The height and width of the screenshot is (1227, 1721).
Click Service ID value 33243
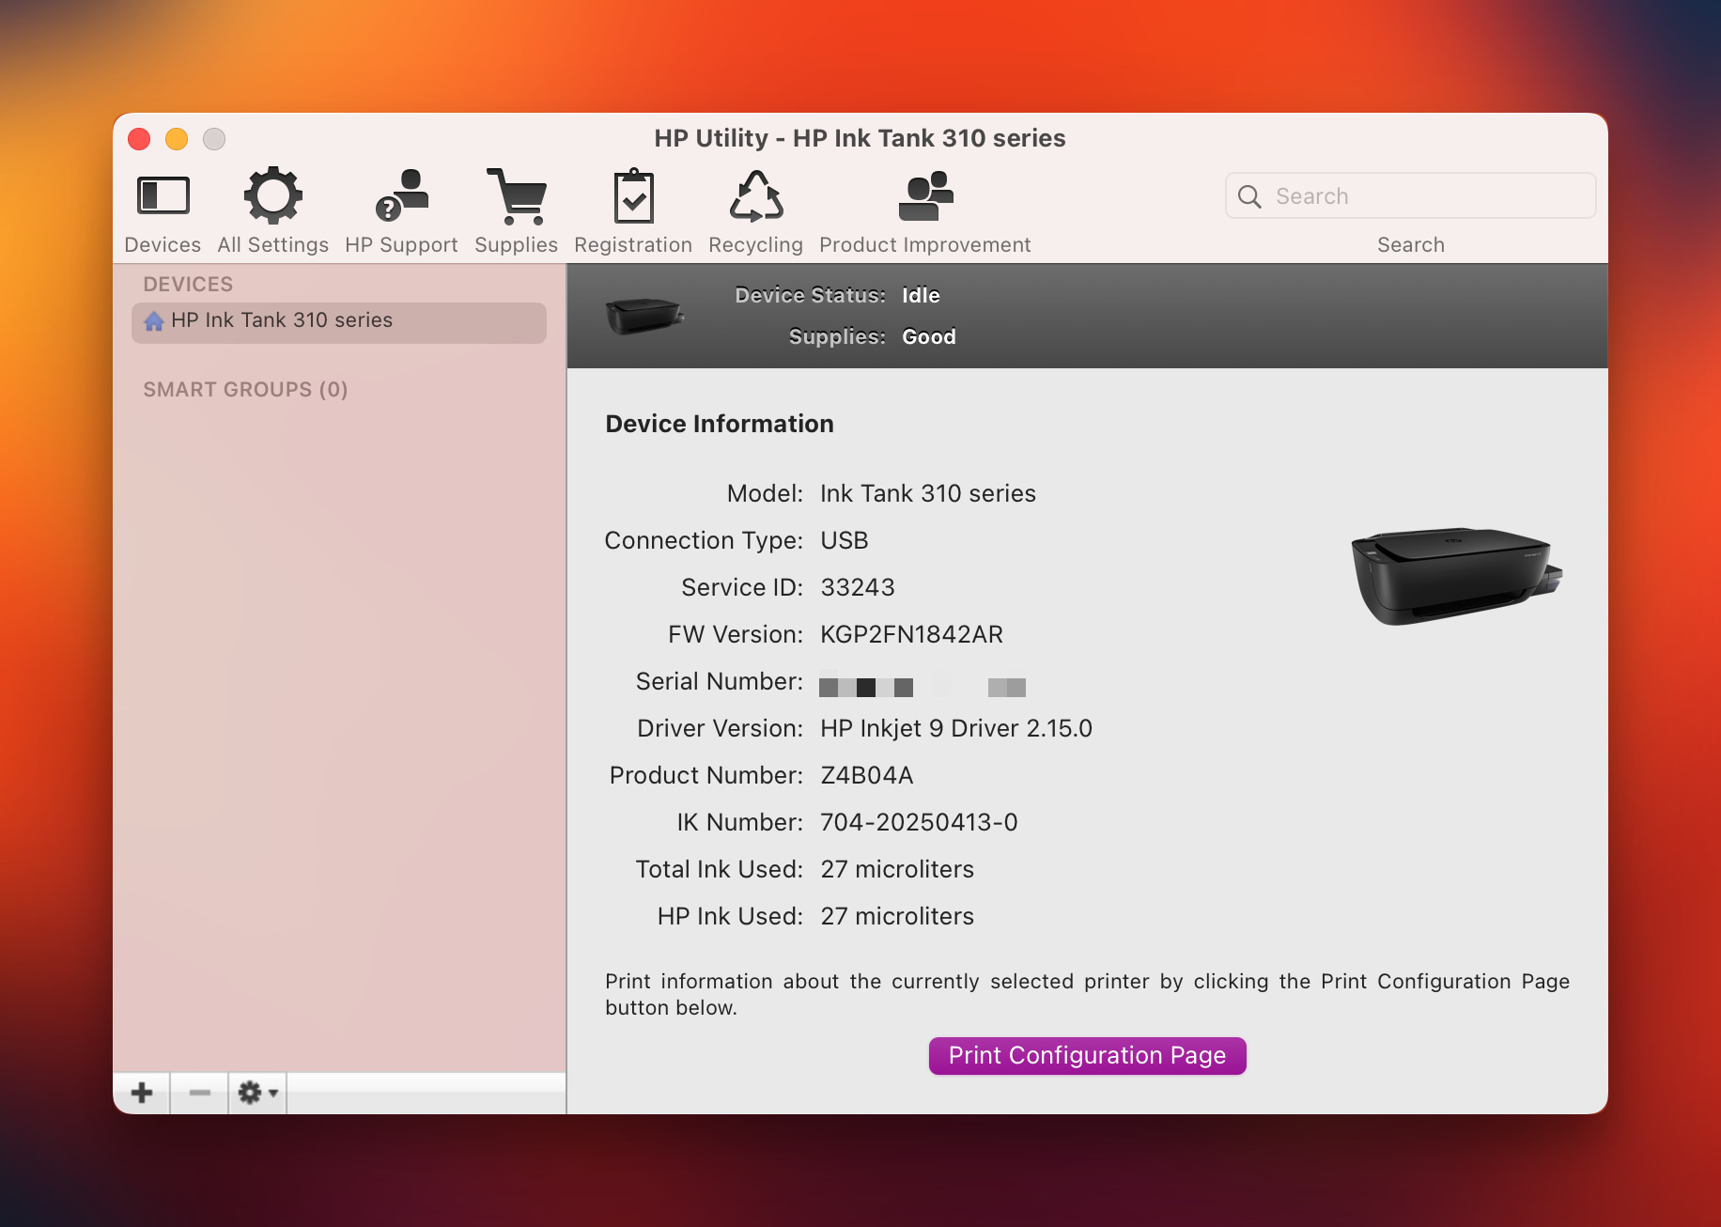click(x=857, y=587)
